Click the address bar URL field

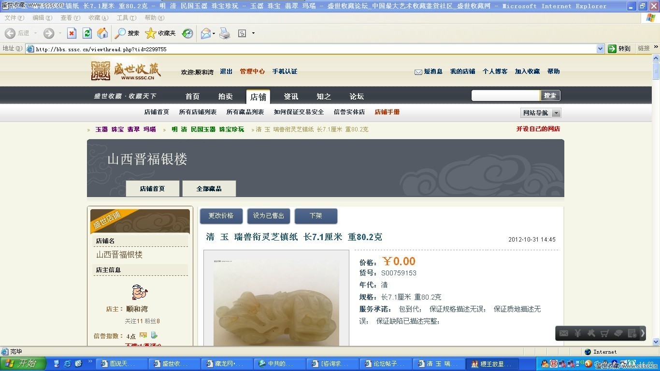[311, 49]
